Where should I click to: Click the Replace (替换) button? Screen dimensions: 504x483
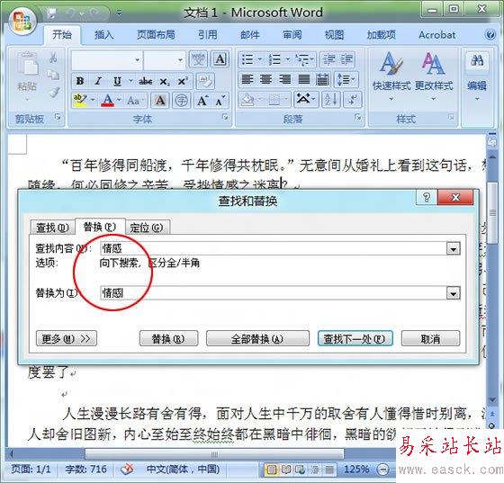pos(168,338)
